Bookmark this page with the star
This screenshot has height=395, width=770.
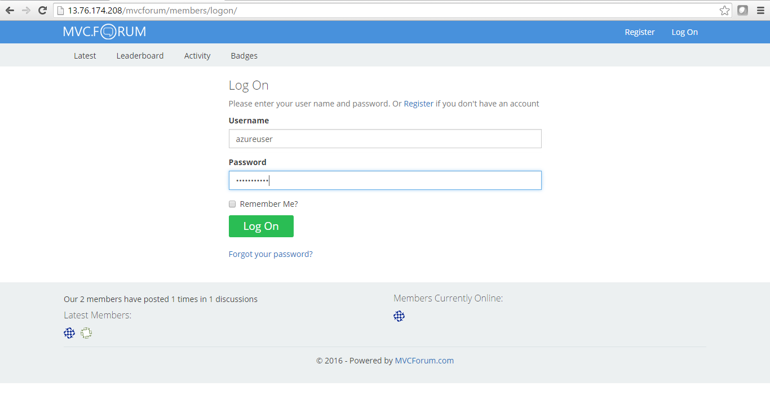pos(724,10)
